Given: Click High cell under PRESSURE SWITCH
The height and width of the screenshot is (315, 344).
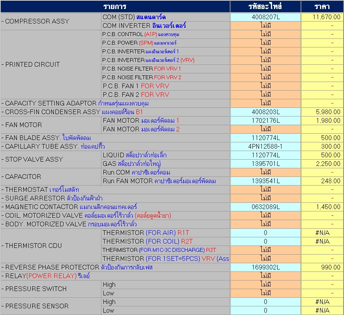Looking at the screenshot, I should [166, 284].
